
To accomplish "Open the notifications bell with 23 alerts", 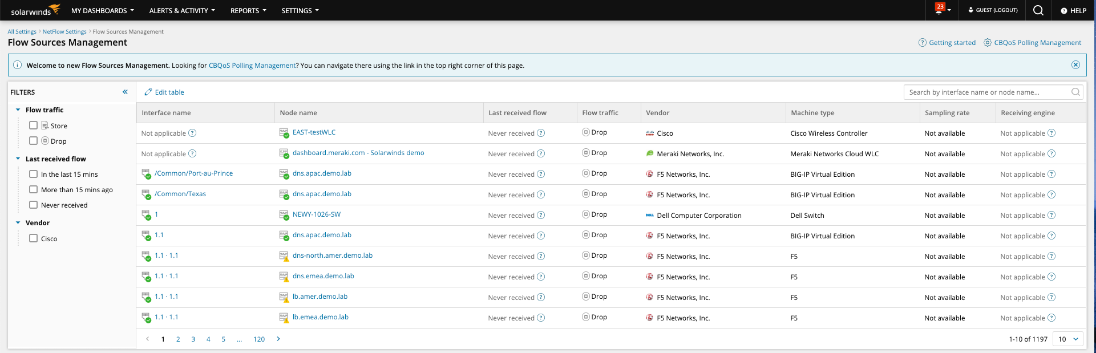I will click(x=939, y=9).
